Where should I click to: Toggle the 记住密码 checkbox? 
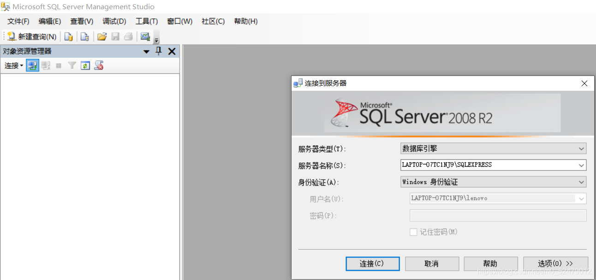coord(413,232)
